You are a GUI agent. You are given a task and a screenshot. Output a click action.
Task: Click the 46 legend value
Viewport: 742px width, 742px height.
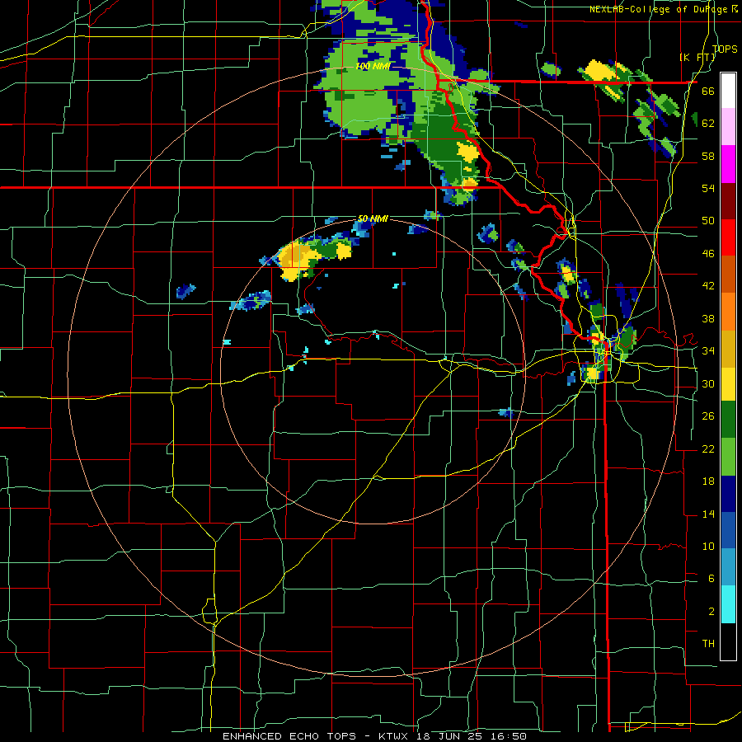[708, 254]
